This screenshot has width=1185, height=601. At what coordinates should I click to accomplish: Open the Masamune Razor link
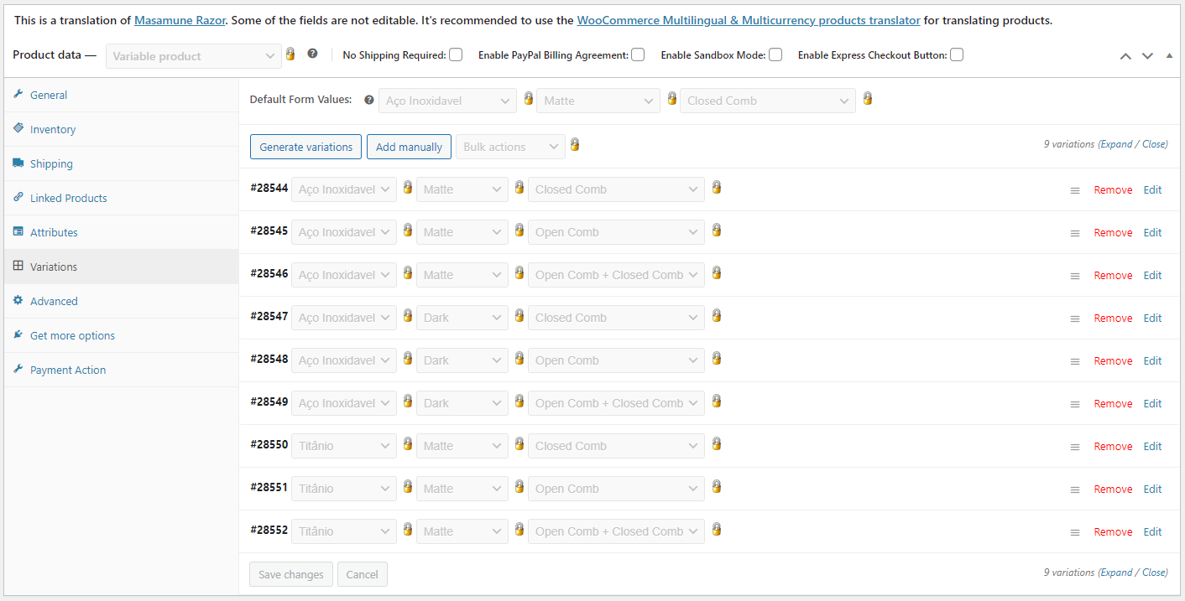tap(180, 20)
